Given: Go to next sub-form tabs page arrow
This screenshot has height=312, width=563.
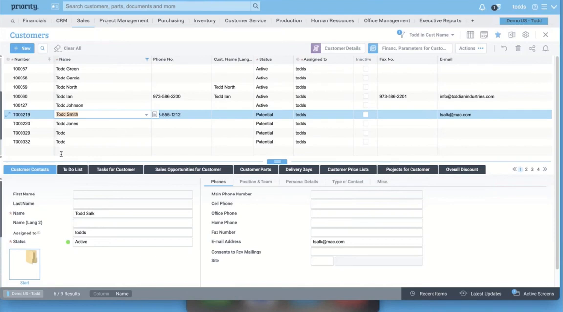Looking at the screenshot, I should coord(545,169).
